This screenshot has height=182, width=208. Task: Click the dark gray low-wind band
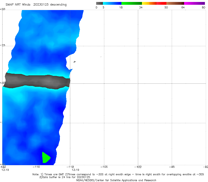tap(37, 81)
